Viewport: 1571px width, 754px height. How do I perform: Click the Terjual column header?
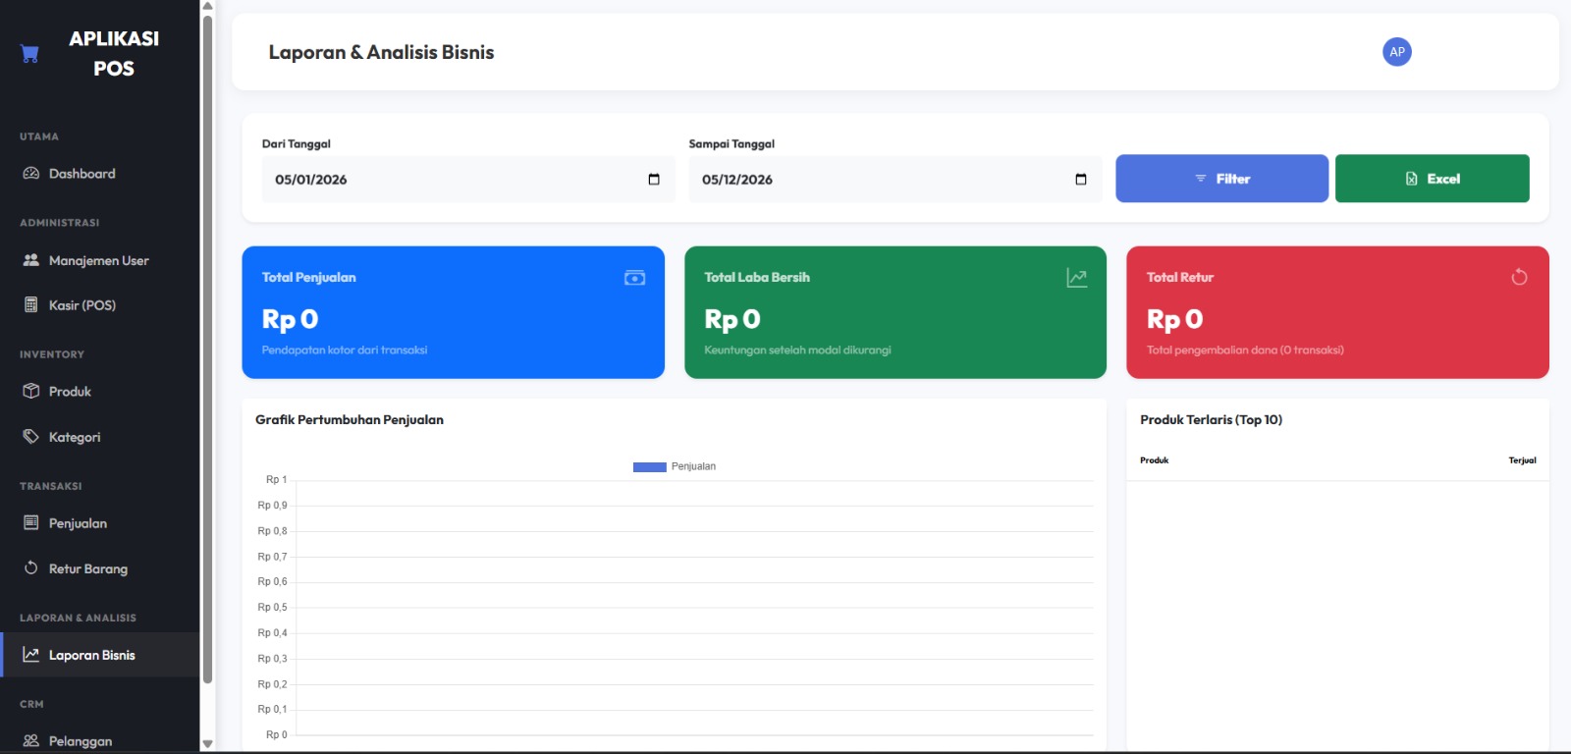[1522, 459]
